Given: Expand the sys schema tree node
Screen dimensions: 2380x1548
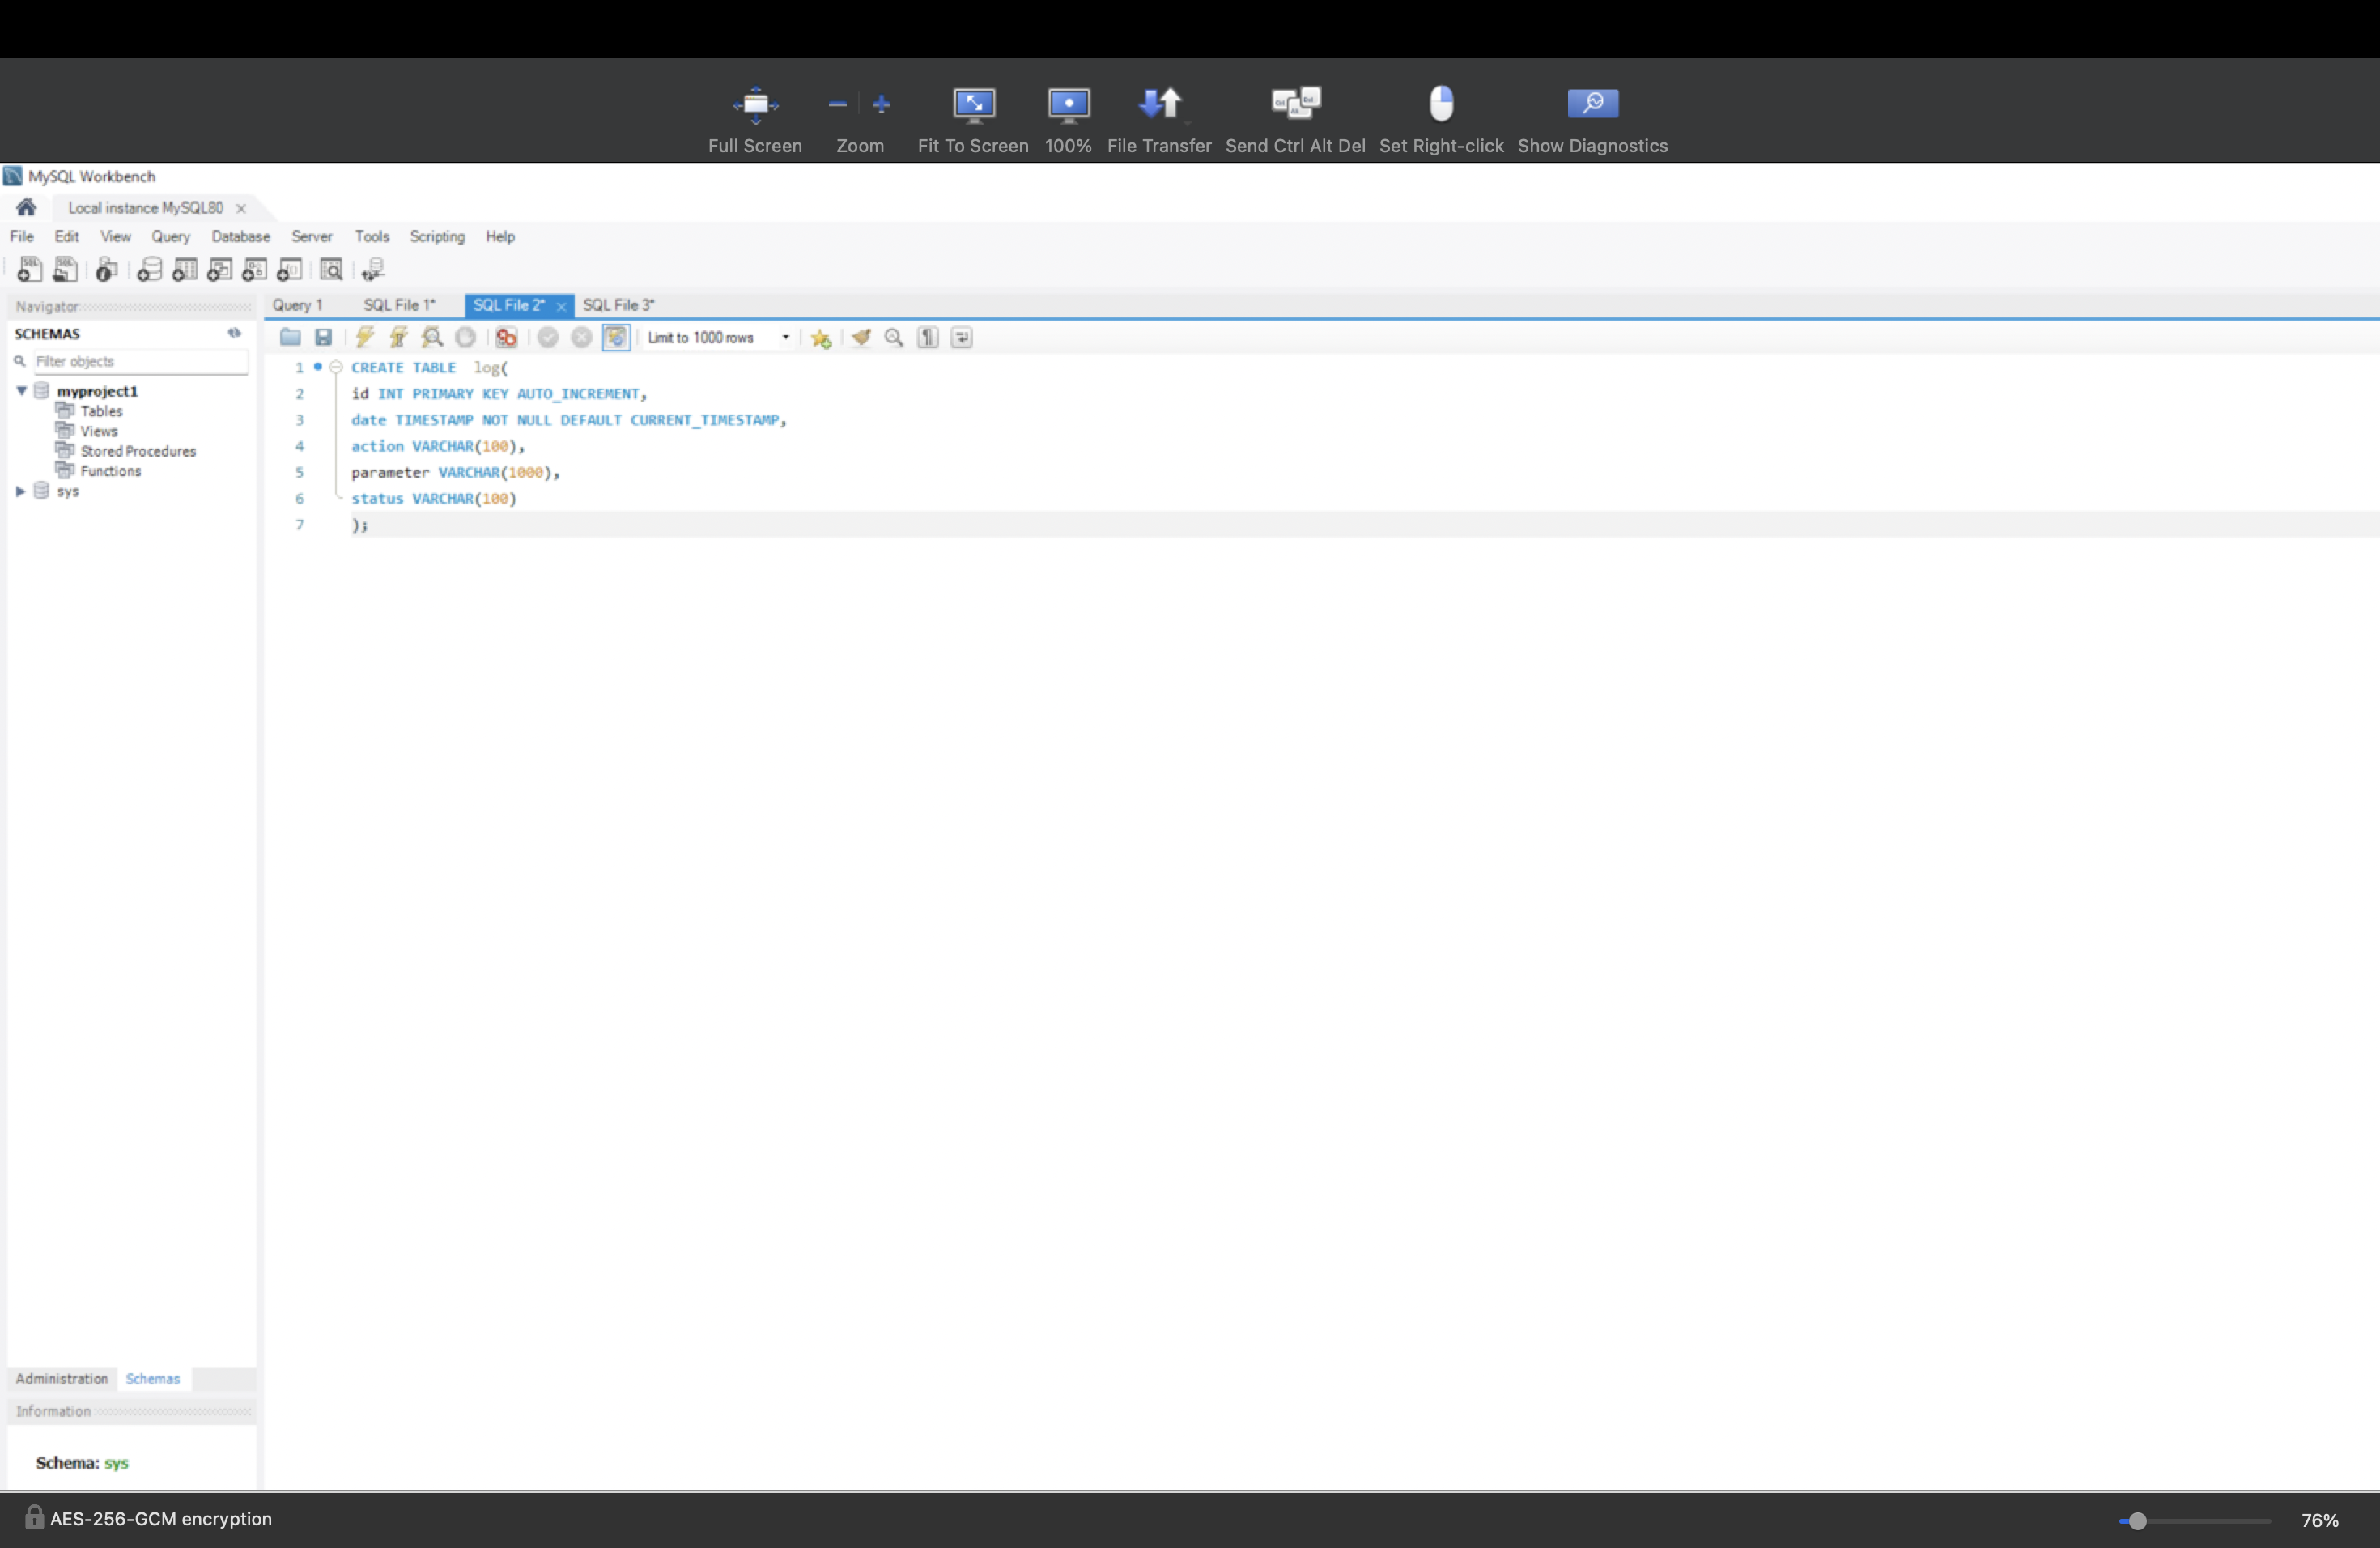Looking at the screenshot, I should [x=20, y=491].
